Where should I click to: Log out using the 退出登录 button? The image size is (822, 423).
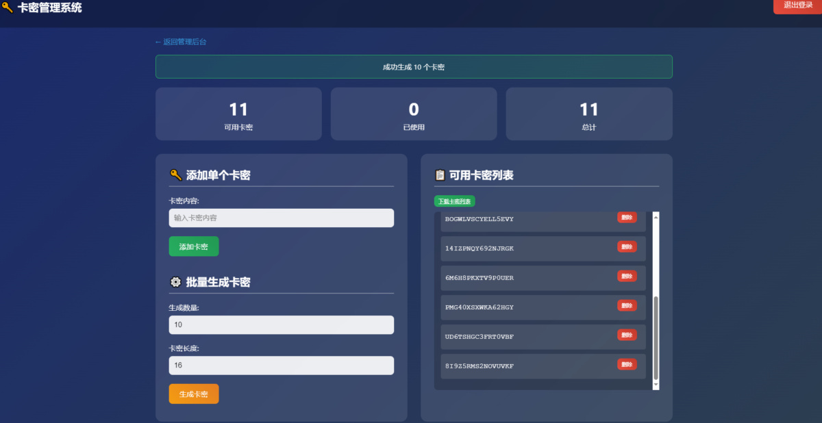point(797,5)
